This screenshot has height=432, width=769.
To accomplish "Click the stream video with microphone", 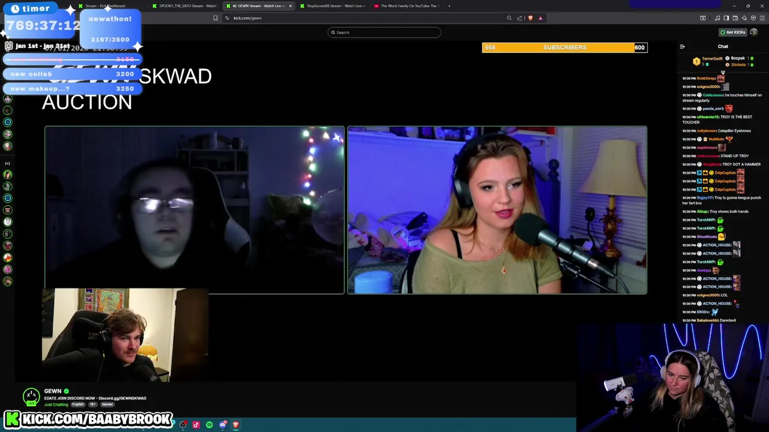I will click(497, 210).
